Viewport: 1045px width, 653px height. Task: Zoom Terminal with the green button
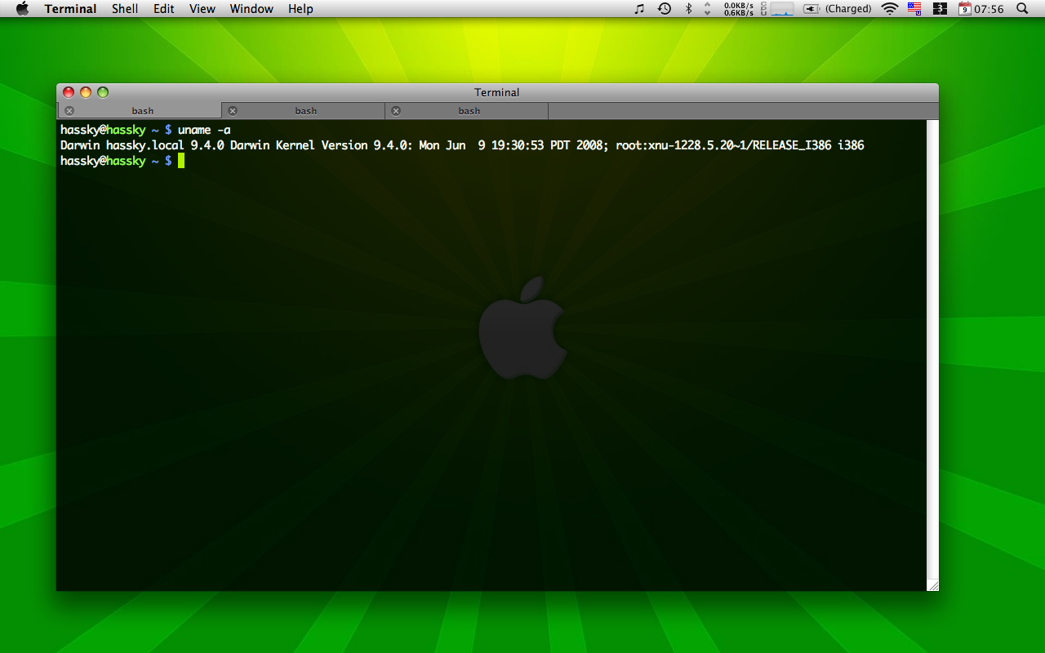(103, 92)
